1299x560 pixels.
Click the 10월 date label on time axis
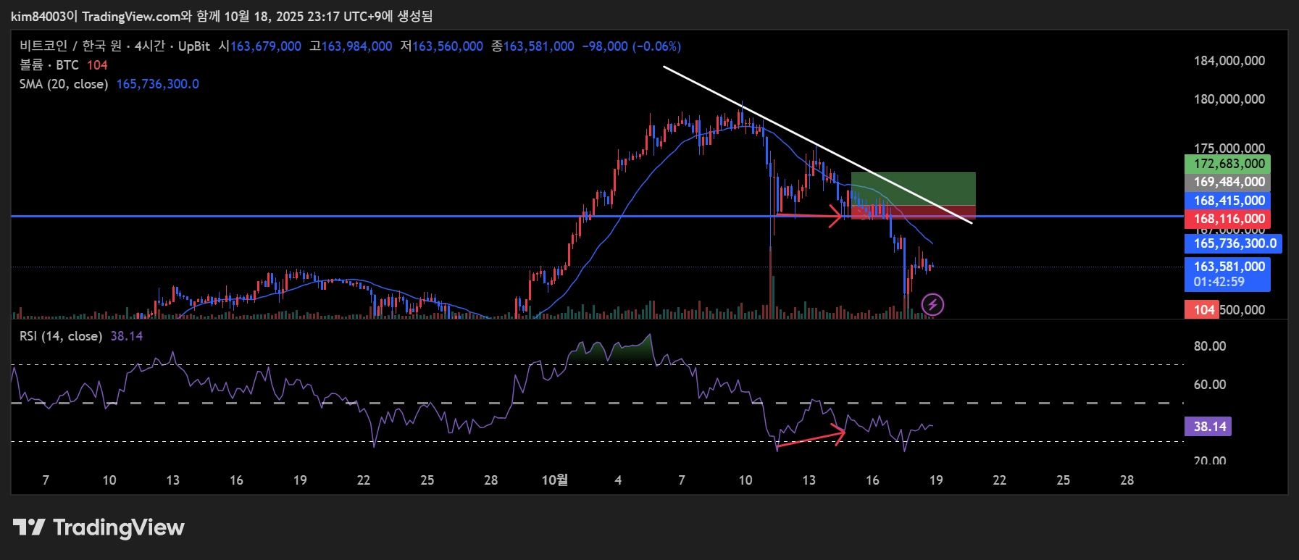pos(555,480)
